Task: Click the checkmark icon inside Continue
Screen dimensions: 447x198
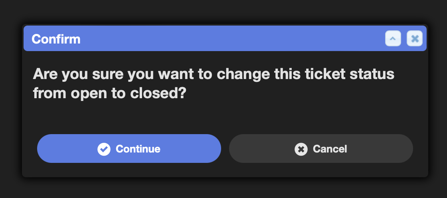Action: point(104,149)
